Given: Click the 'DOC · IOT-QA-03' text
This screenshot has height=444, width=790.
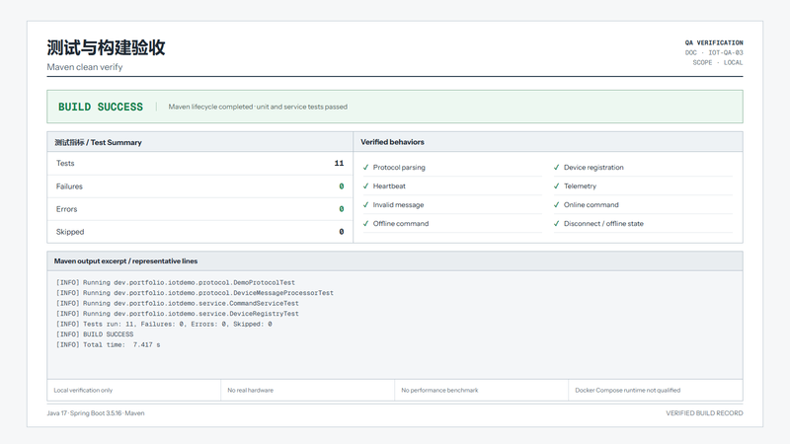Looking at the screenshot, I should coord(714,53).
